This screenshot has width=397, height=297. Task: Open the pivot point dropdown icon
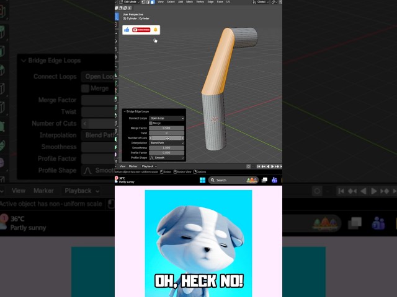274,2
